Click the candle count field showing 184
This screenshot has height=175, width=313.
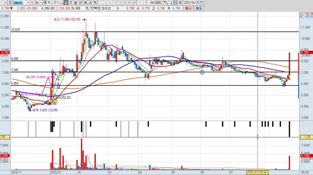(151, 3)
